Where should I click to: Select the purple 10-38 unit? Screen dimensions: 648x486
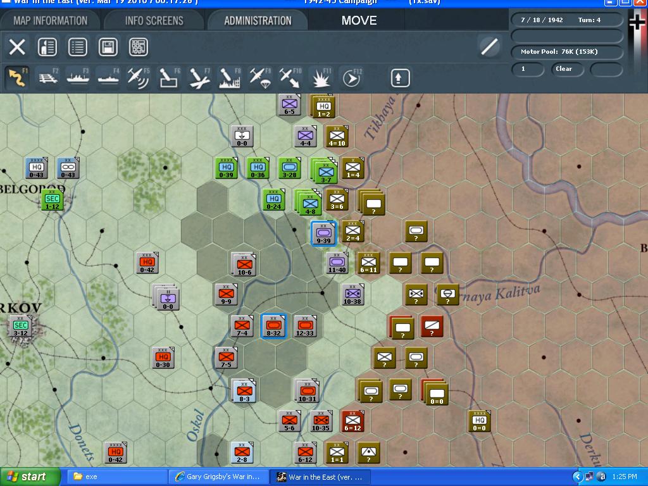coord(352,294)
